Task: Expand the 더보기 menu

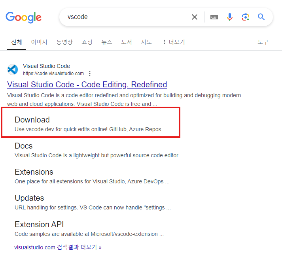Action: [x=174, y=42]
